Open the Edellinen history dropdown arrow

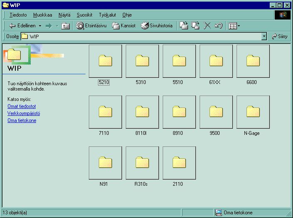coord(40,26)
